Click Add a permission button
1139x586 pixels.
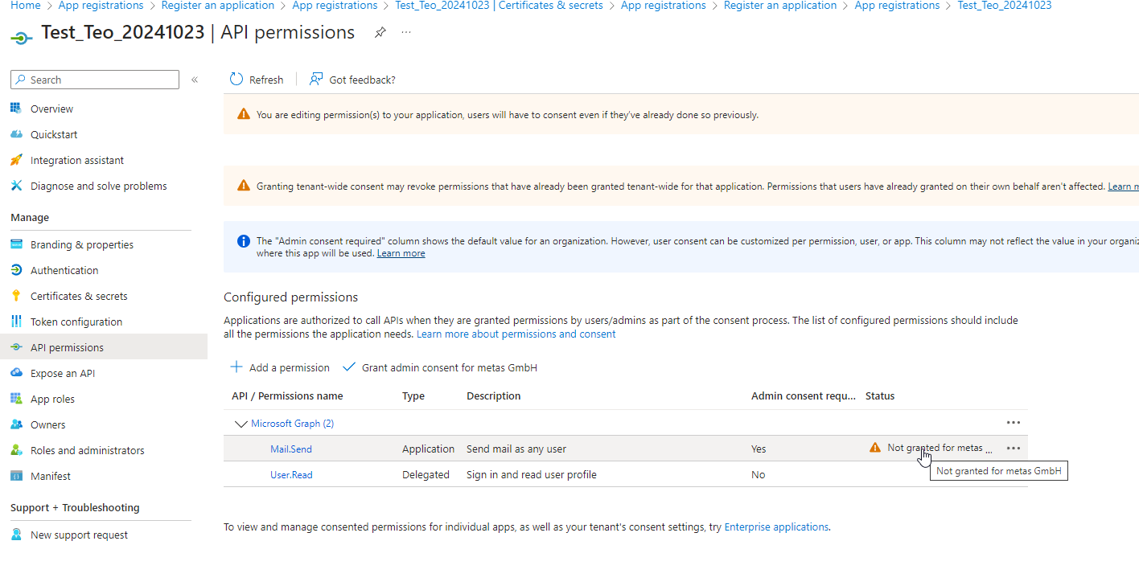pos(280,367)
